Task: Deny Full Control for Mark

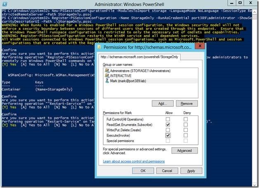Action: (x=186, y=119)
